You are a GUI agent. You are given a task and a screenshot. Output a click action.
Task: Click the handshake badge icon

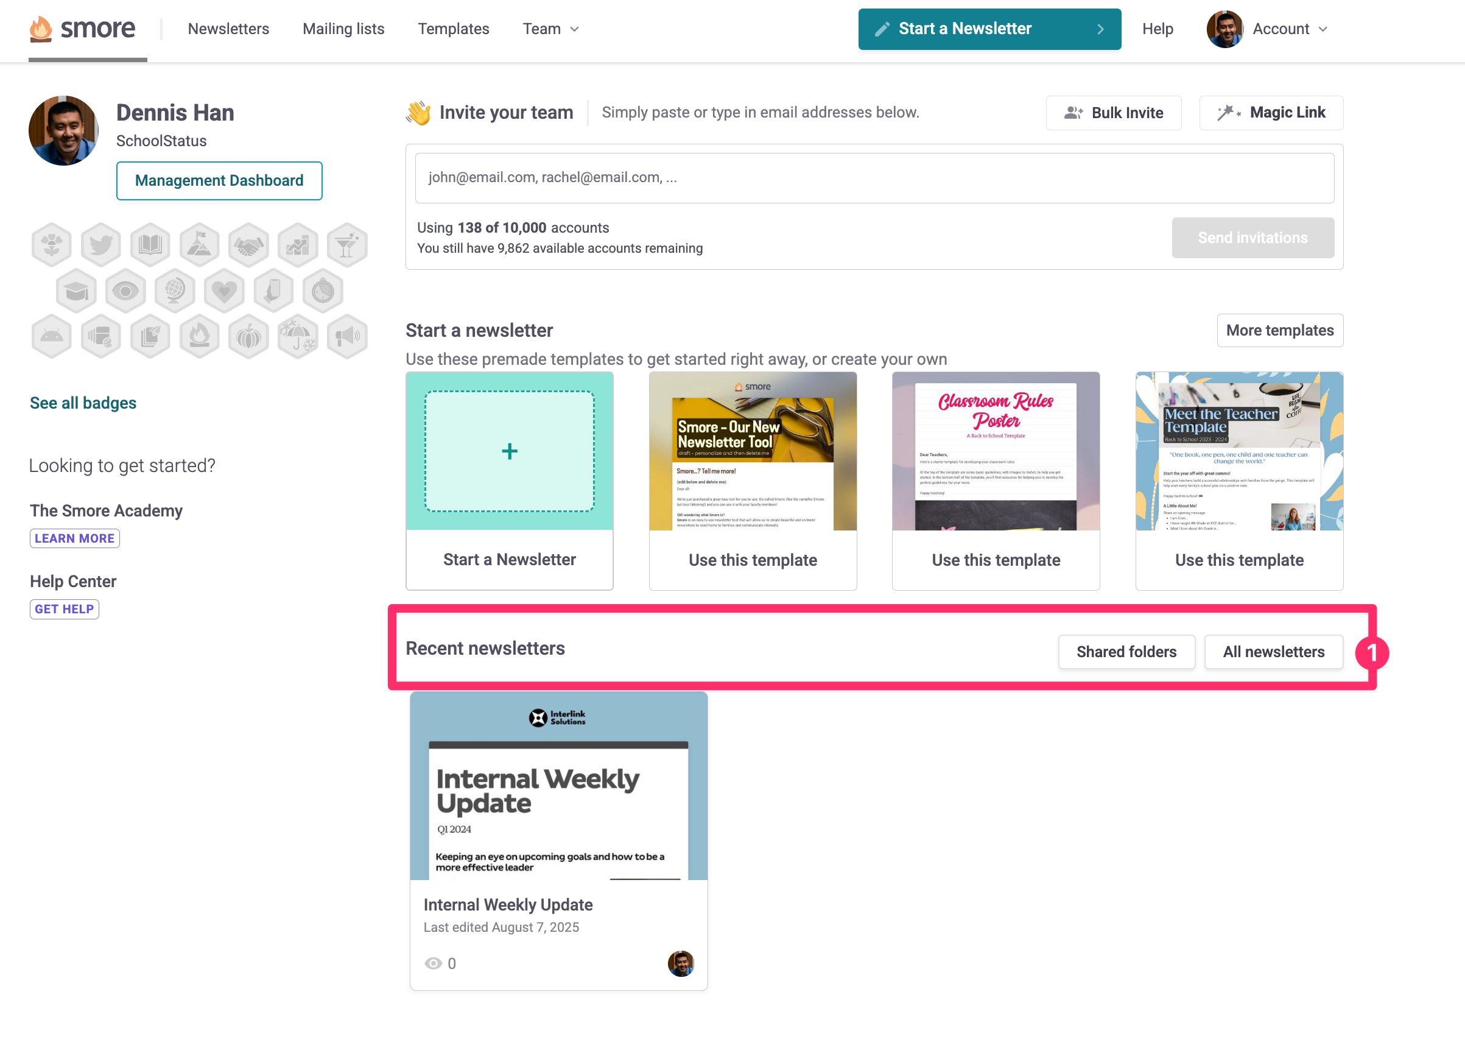(248, 244)
